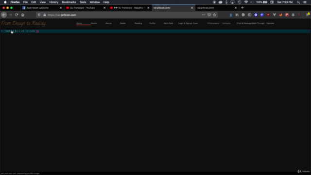This screenshot has height=175, width=311.
Task: Reload the current page
Action: click(x=17, y=15)
